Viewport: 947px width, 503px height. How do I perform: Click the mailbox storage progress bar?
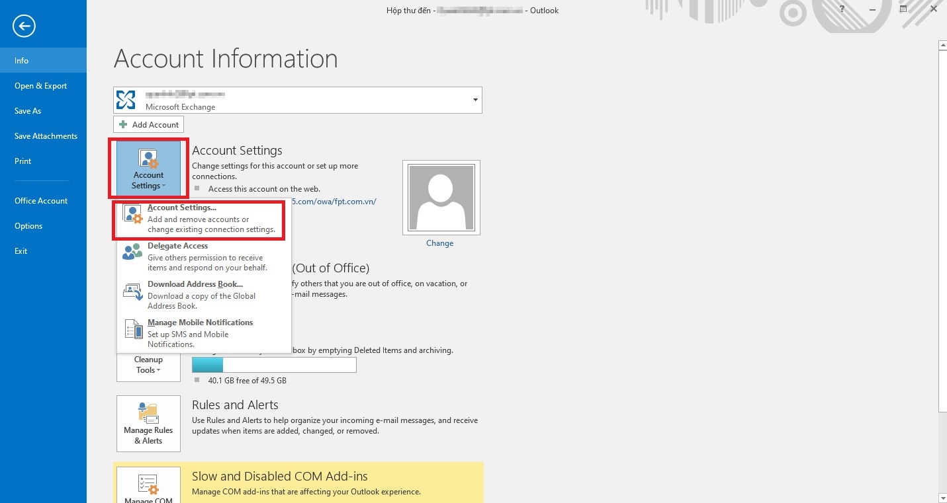[274, 365]
